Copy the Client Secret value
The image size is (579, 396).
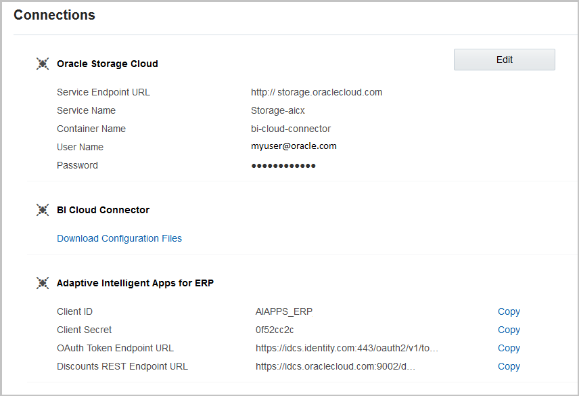(x=509, y=330)
